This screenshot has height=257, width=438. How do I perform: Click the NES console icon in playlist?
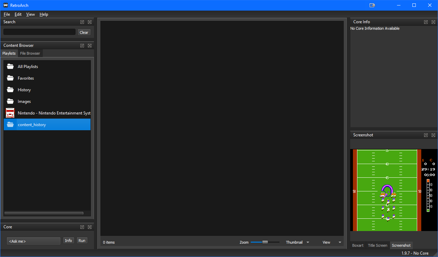pos(10,113)
